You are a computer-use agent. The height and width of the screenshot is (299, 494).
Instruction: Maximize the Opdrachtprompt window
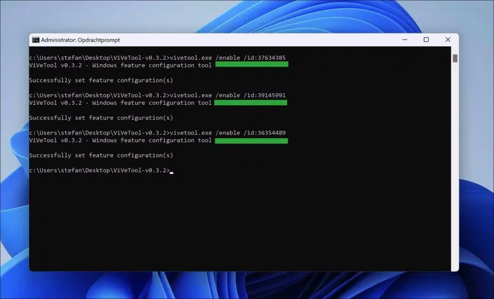(x=426, y=40)
